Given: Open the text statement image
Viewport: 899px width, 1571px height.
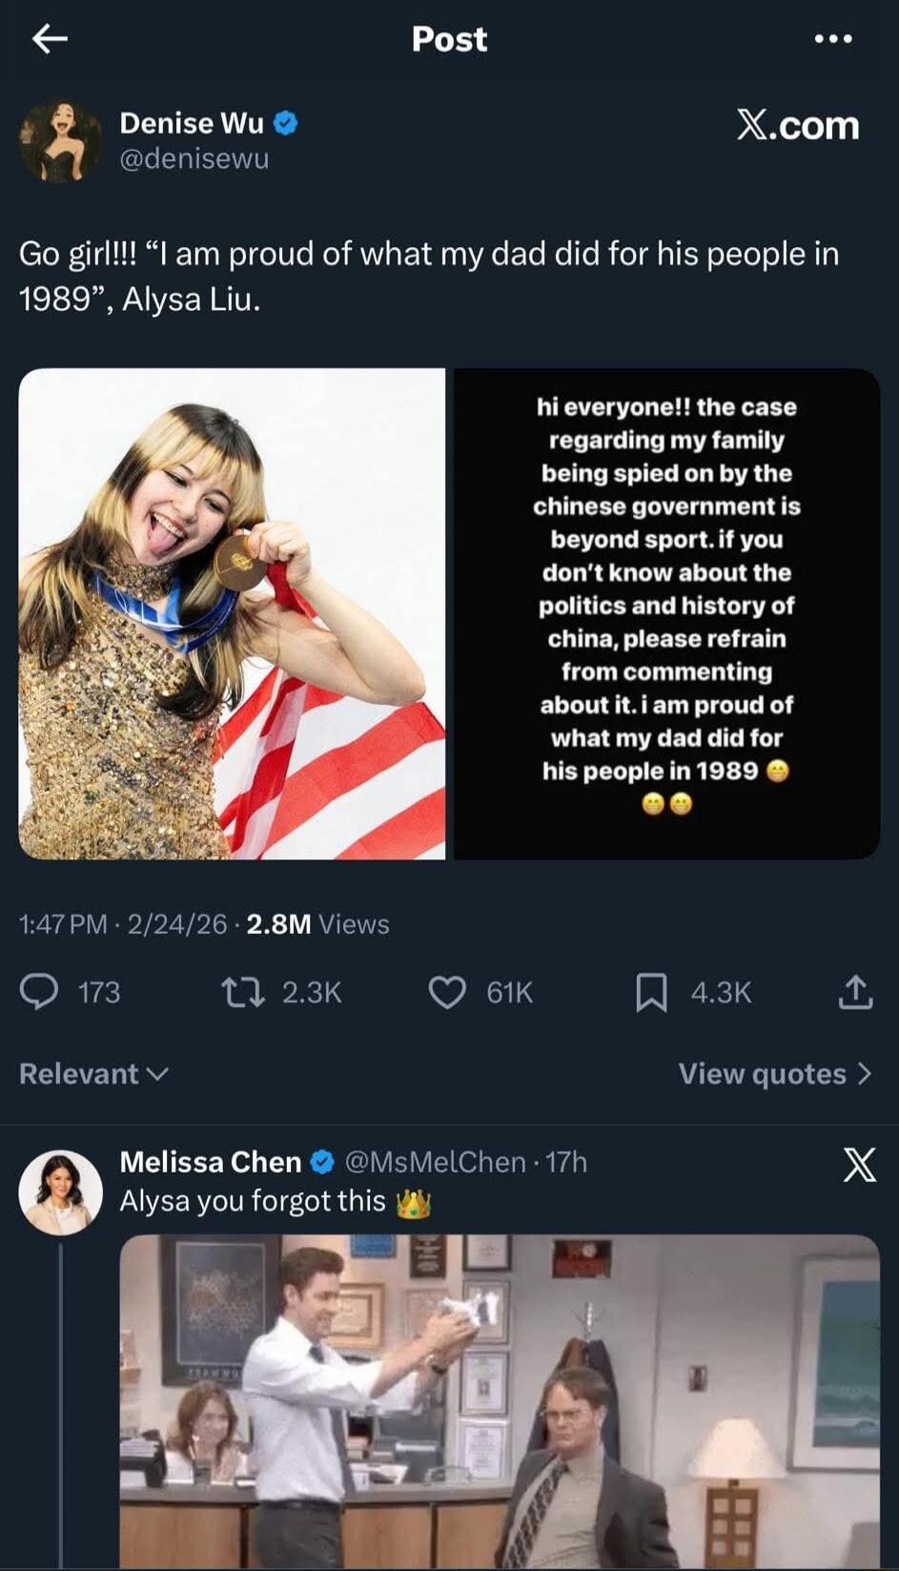Looking at the screenshot, I should point(666,613).
